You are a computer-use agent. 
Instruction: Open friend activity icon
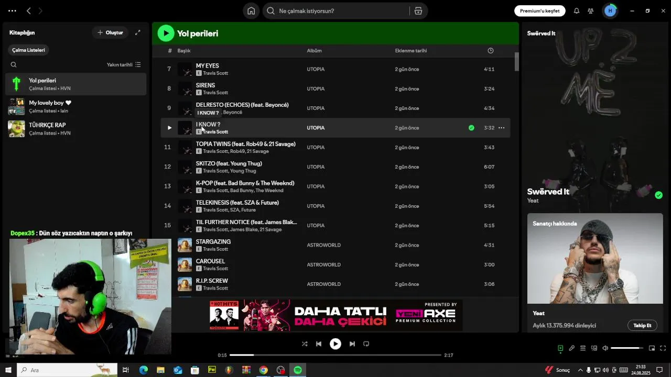point(591,11)
